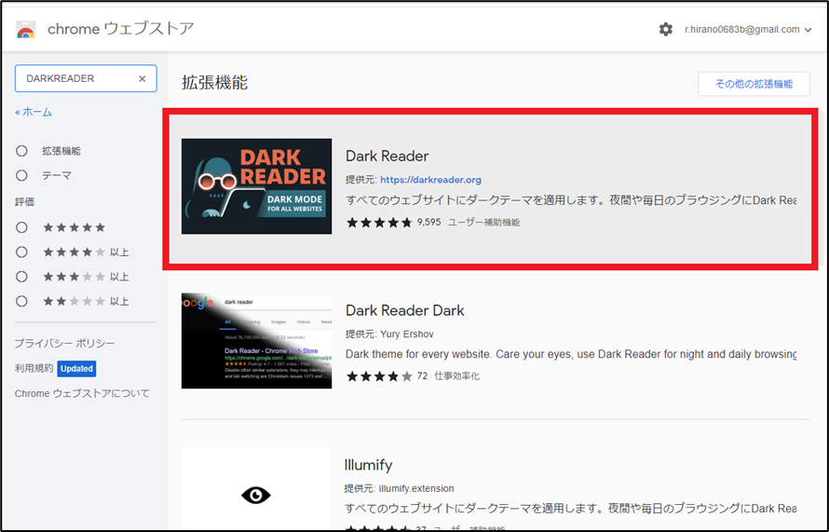Expand the r.hirano0683b@gmail.com account dropdown
This screenshot has width=829, height=532.
[808, 30]
